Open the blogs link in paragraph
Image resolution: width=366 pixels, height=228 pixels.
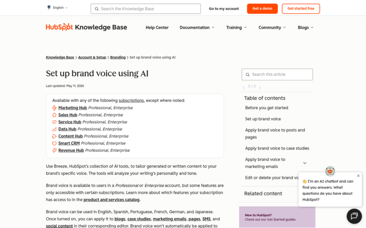[120, 219]
